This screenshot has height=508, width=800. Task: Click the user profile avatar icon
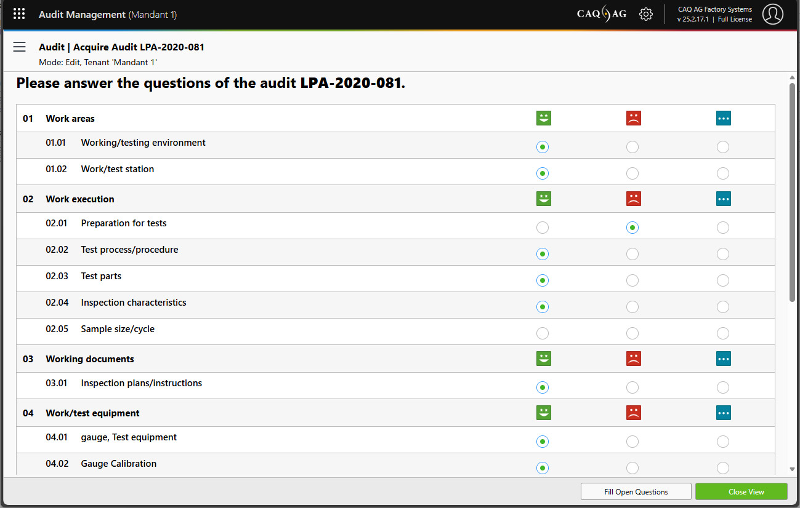[772, 14]
